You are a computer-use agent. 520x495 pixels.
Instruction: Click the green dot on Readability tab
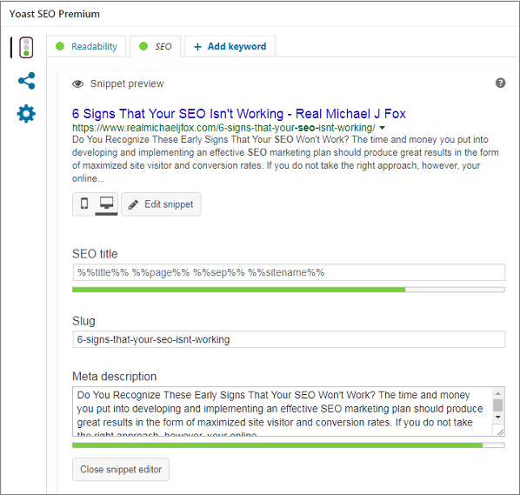click(x=60, y=46)
